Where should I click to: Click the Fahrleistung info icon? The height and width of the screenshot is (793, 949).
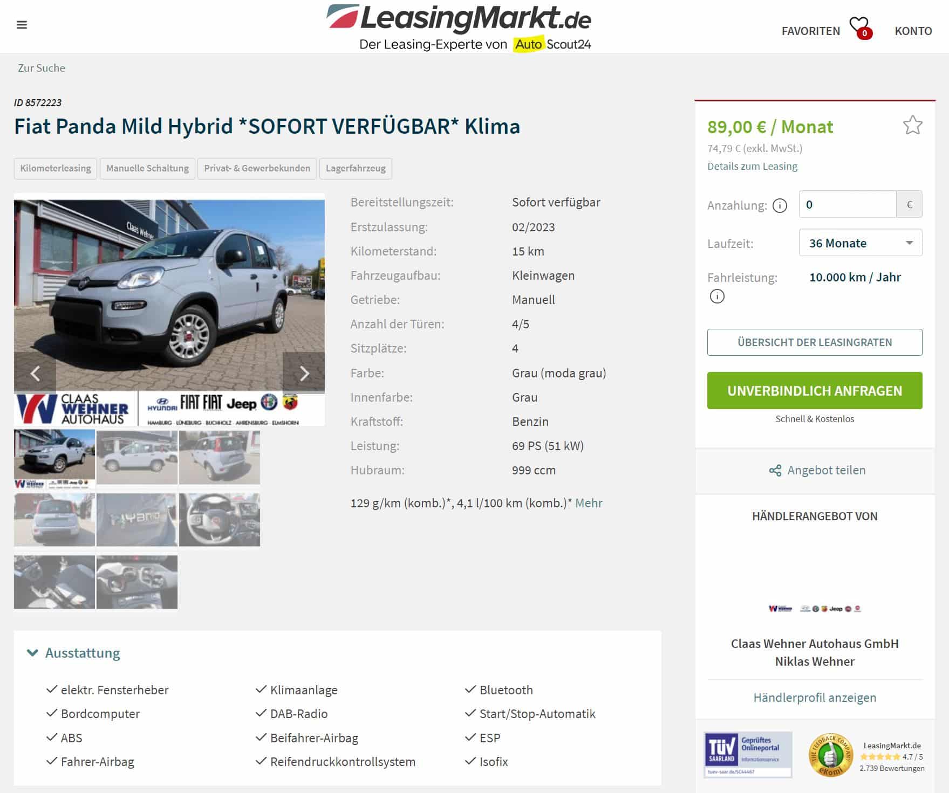[716, 296]
